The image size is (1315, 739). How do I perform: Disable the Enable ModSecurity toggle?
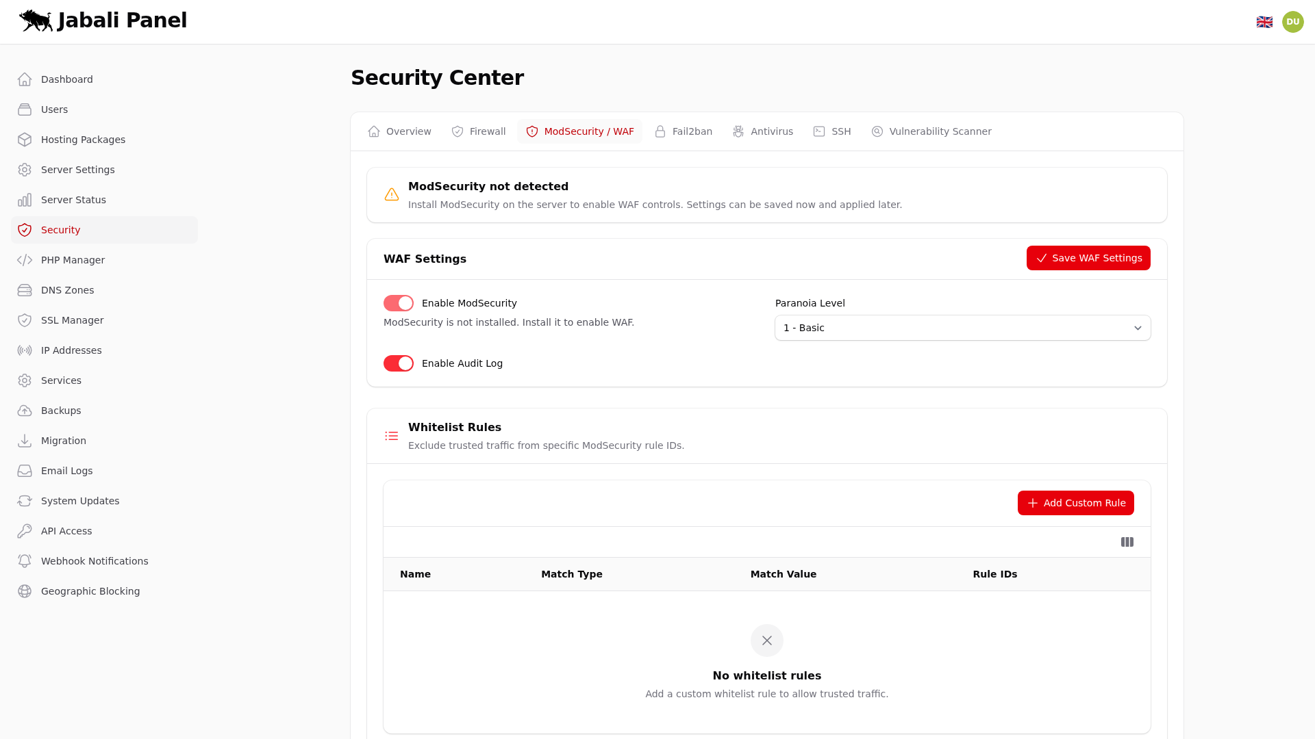point(399,303)
